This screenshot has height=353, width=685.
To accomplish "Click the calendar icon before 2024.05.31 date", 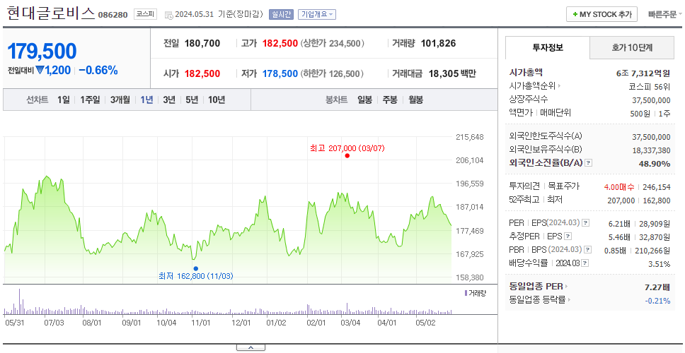I will (x=168, y=15).
